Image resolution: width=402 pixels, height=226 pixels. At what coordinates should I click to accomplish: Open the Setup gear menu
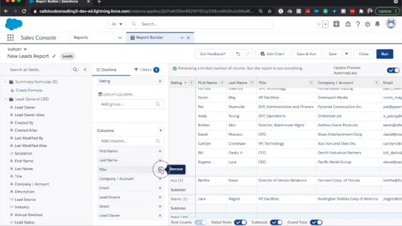point(367,24)
